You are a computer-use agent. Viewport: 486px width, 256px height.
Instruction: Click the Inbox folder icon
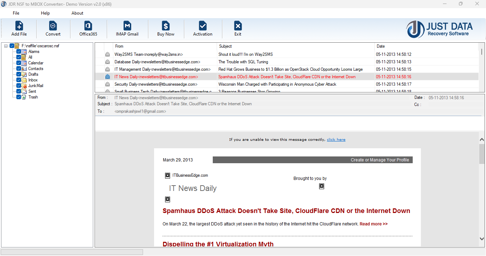click(24, 80)
